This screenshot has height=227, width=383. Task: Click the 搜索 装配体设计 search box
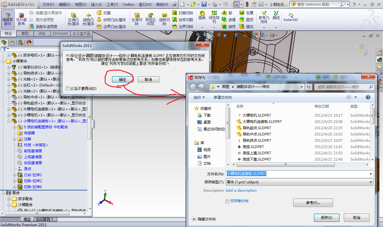[344, 87]
